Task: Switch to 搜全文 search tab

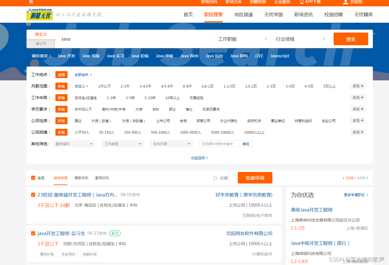Action: pos(41,34)
